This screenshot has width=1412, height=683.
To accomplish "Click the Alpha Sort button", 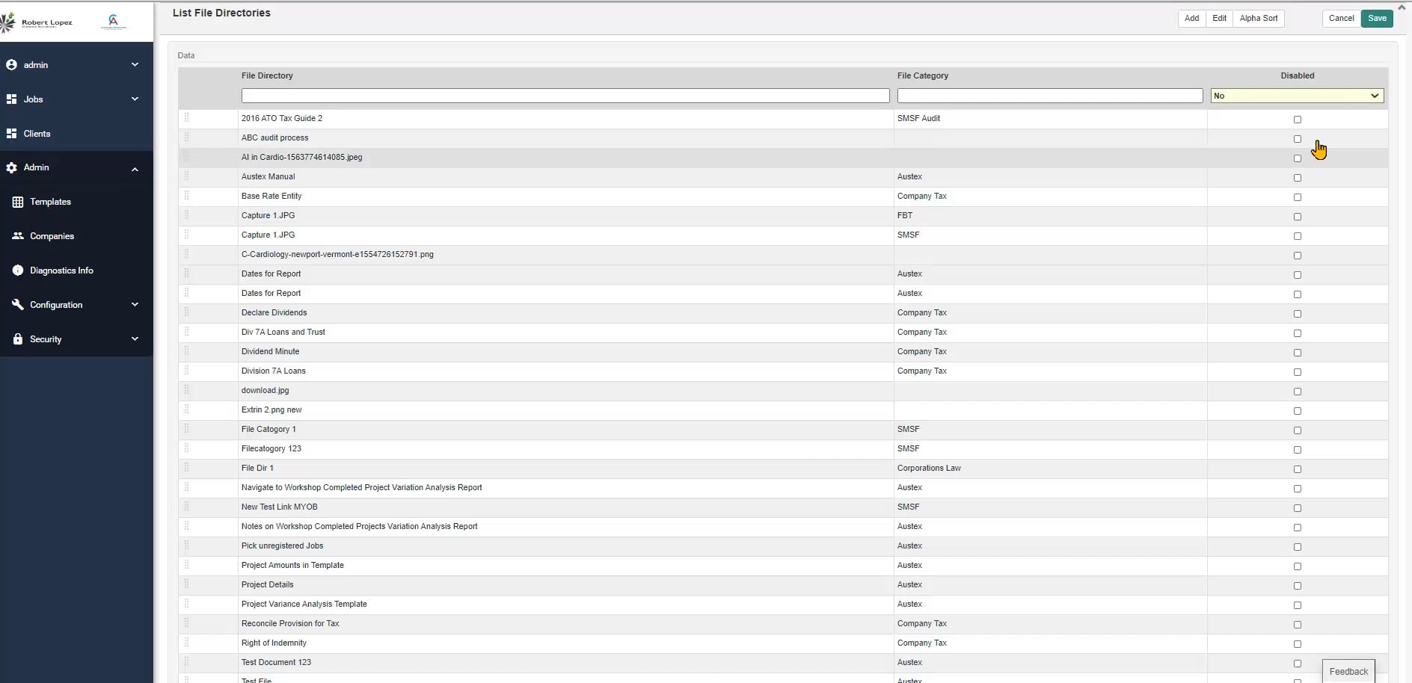I will [x=1259, y=19].
